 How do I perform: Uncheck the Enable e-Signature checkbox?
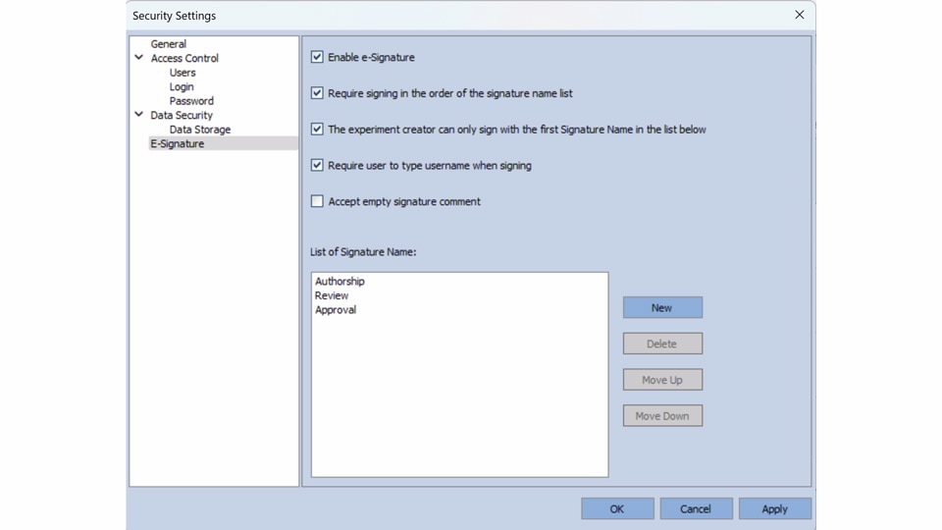[317, 57]
